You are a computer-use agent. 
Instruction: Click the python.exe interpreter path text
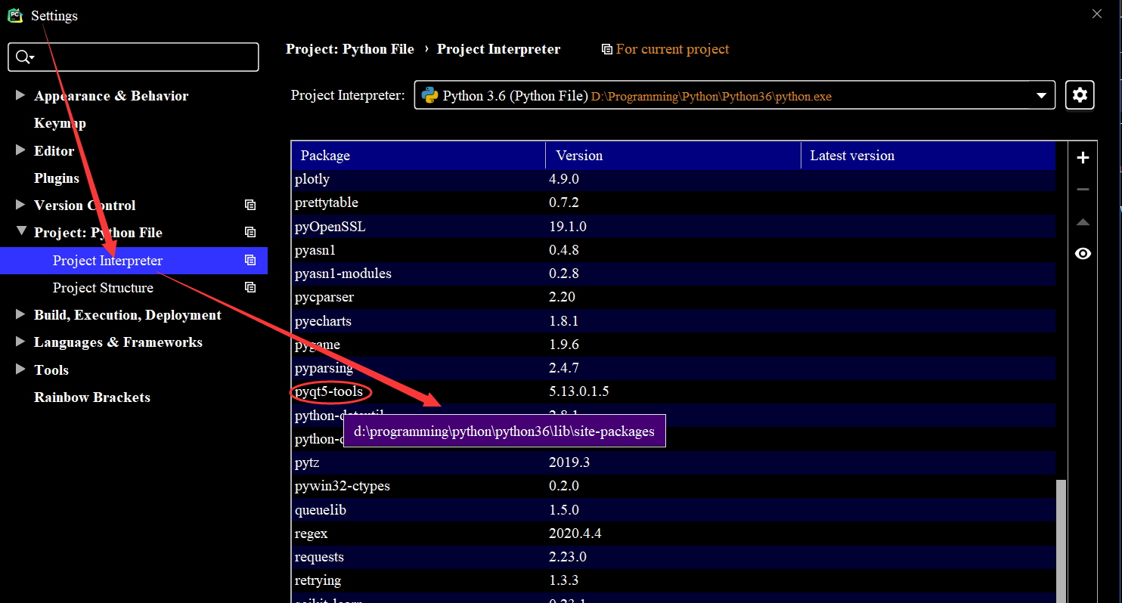[x=711, y=97]
